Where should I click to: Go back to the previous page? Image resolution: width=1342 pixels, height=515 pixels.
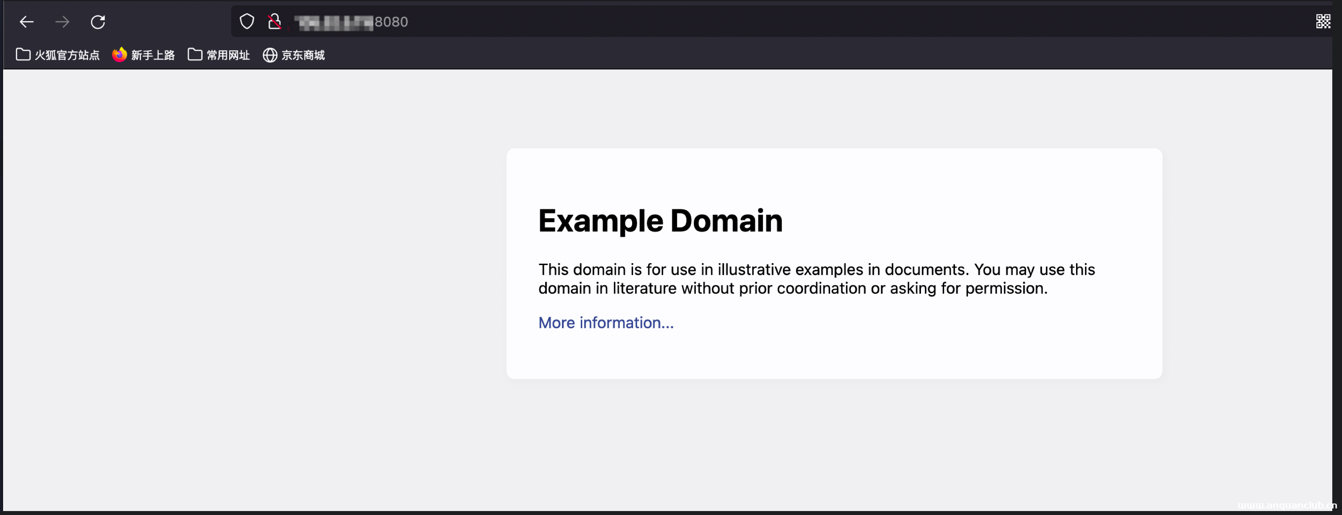tap(27, 22)
